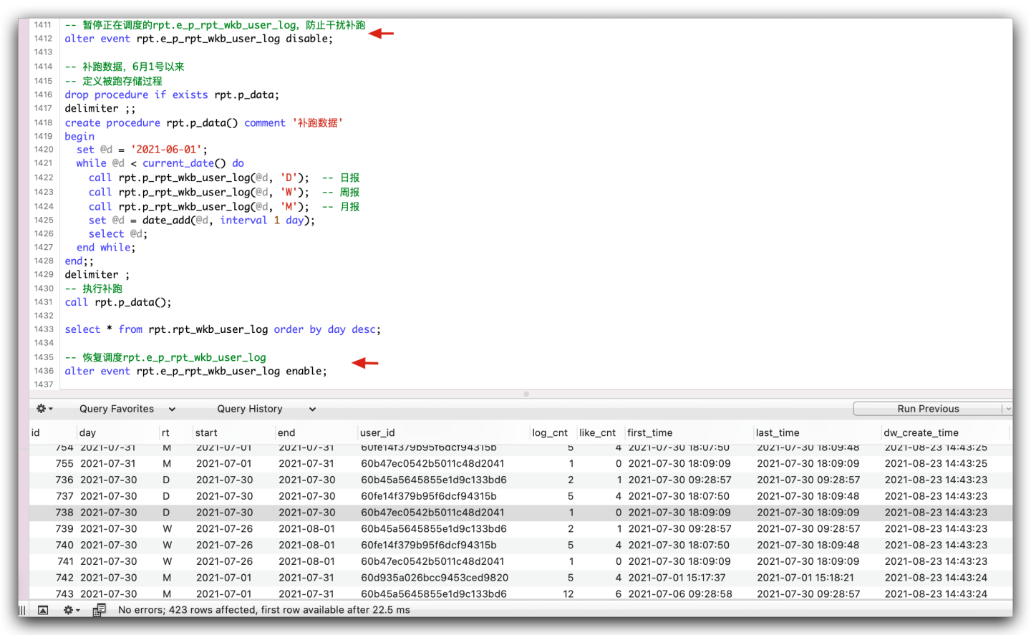The width and height of the screenshot is (1031, 635).
Task: Click the date string '2021-06-01' in the editor
Action: coord(166,150)
